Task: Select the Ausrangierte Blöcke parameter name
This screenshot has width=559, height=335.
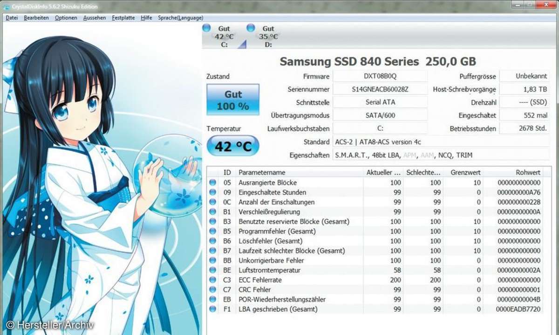Action: tap(267, 182)
